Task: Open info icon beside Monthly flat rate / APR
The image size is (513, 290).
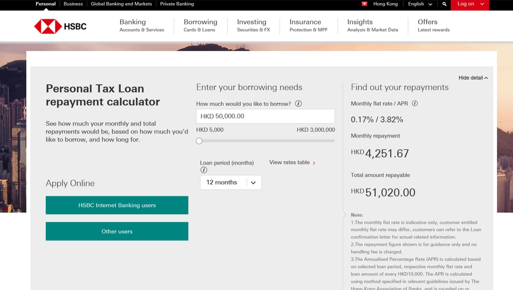Action: coord(414,103)
